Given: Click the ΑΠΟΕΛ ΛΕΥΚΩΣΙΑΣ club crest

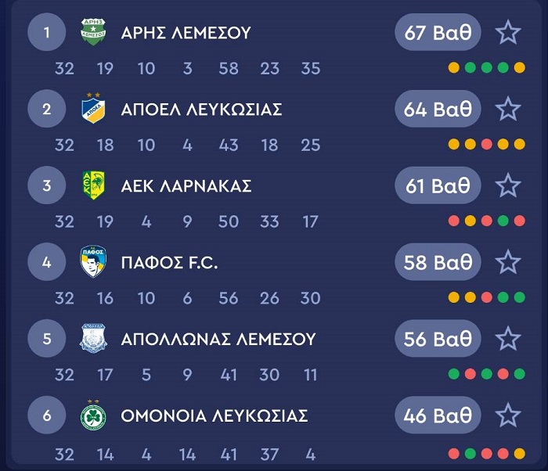Looking at the screenshot, I should [93, 110].
